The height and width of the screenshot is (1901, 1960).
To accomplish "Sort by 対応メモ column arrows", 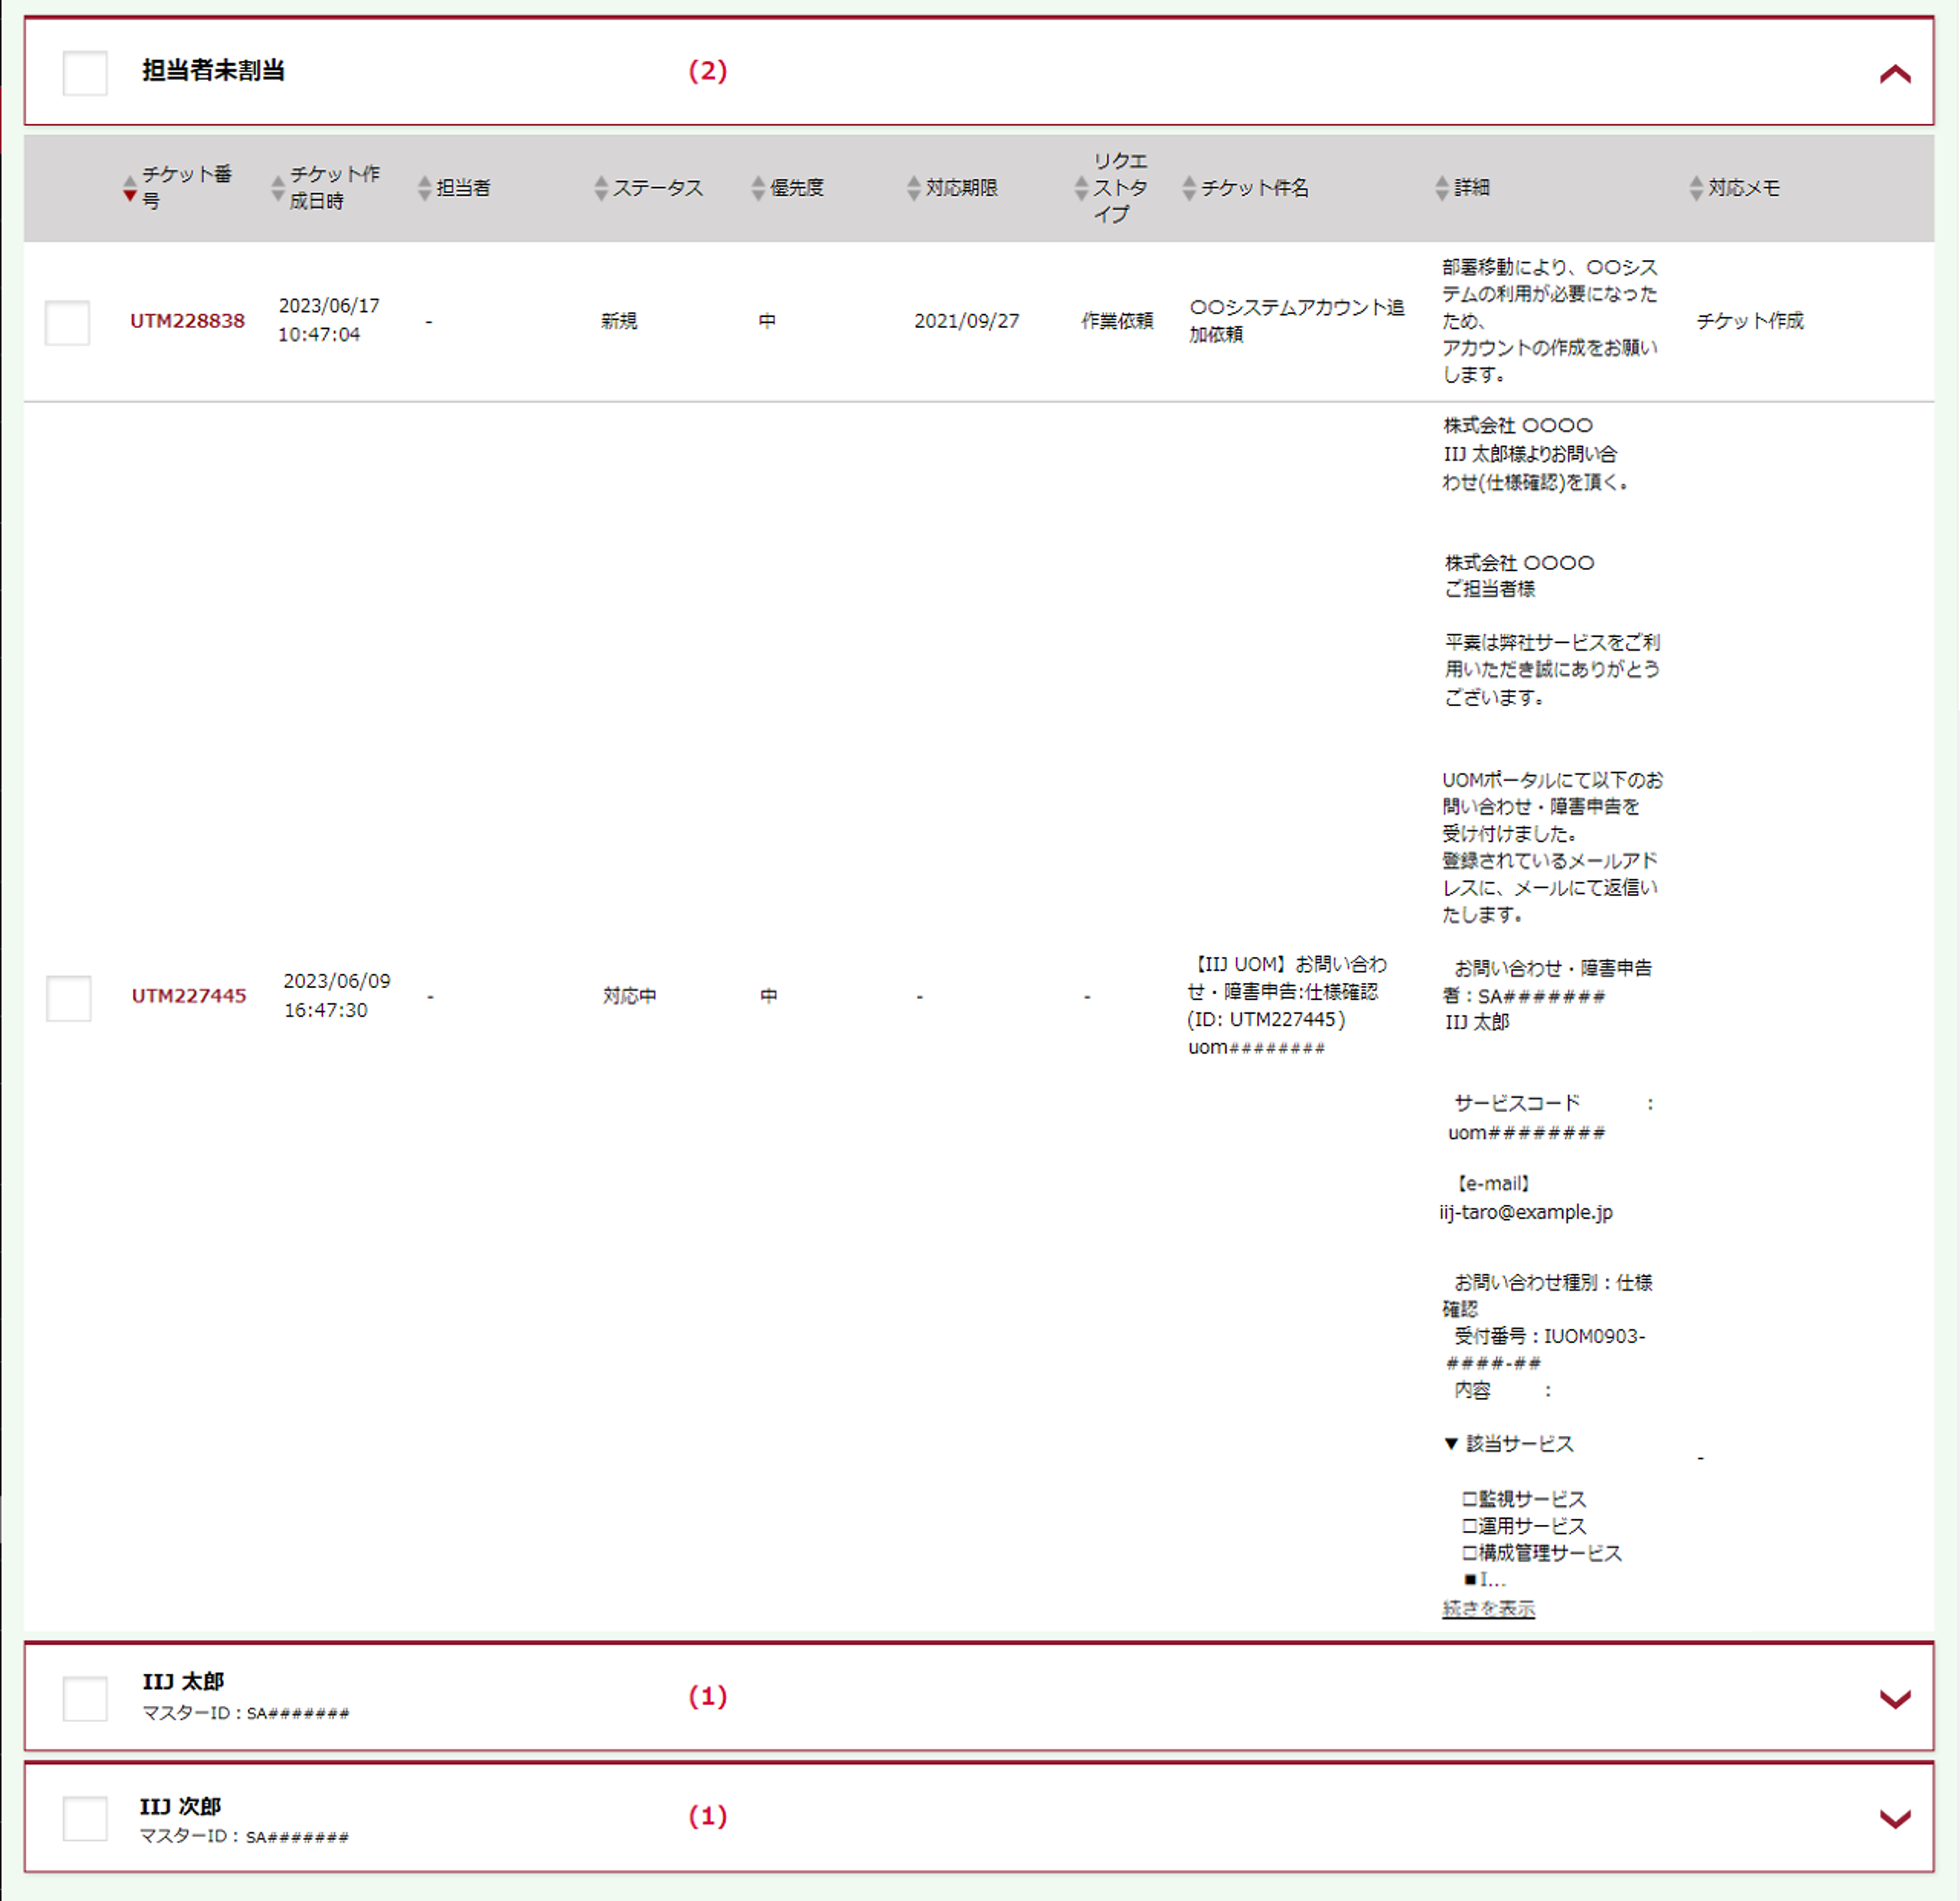I will tap(1696, 188).
